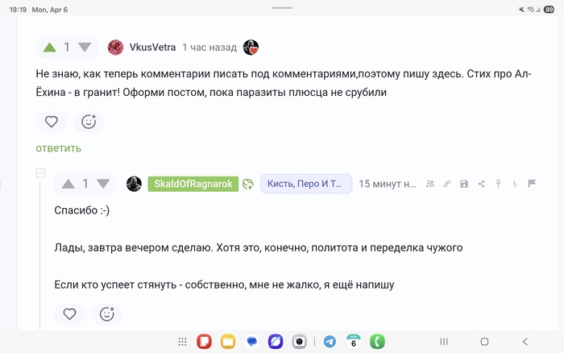Launch the Messages app
The height and width of the screenshot is (353, 564).
point(251,342)
